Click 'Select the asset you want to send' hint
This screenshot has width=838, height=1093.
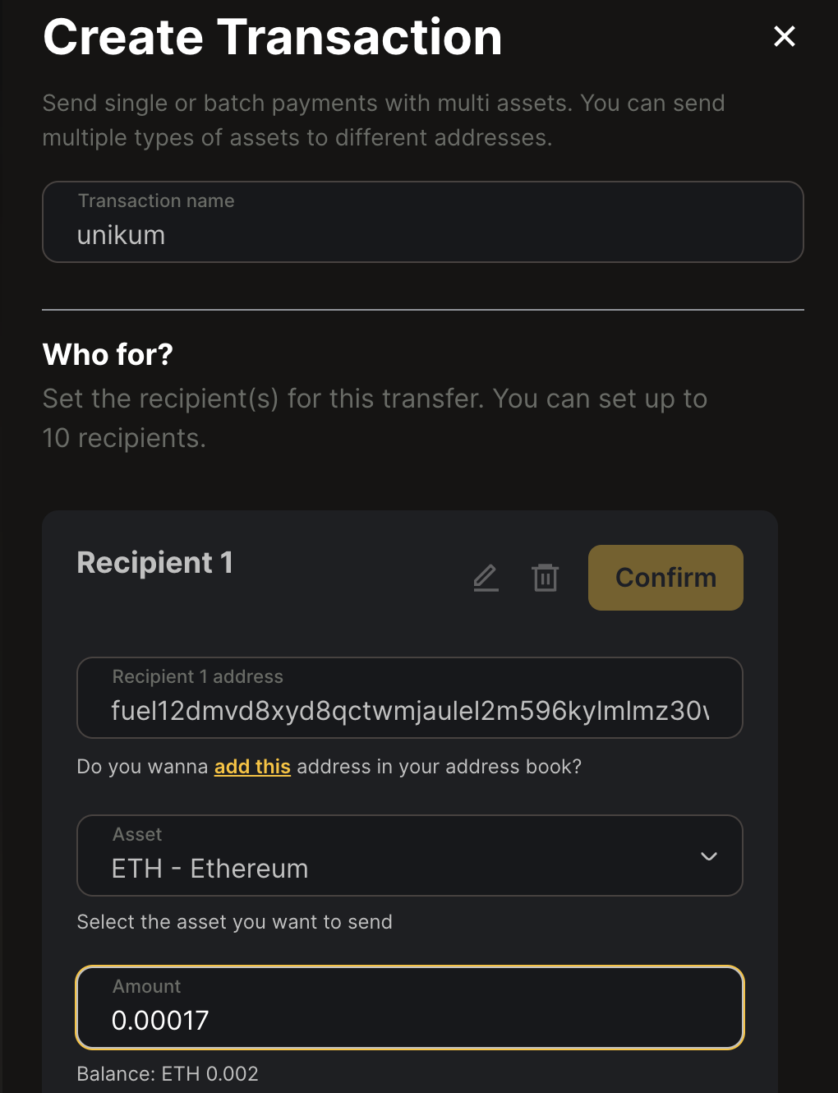[x=234, y=922]
